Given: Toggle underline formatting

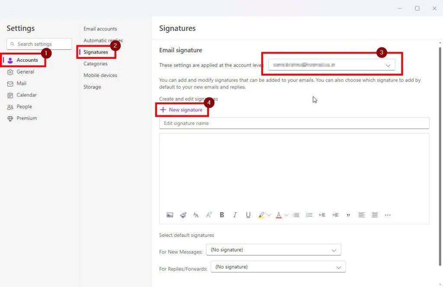Looking at the screenshot, I should (x=248, y=215).
